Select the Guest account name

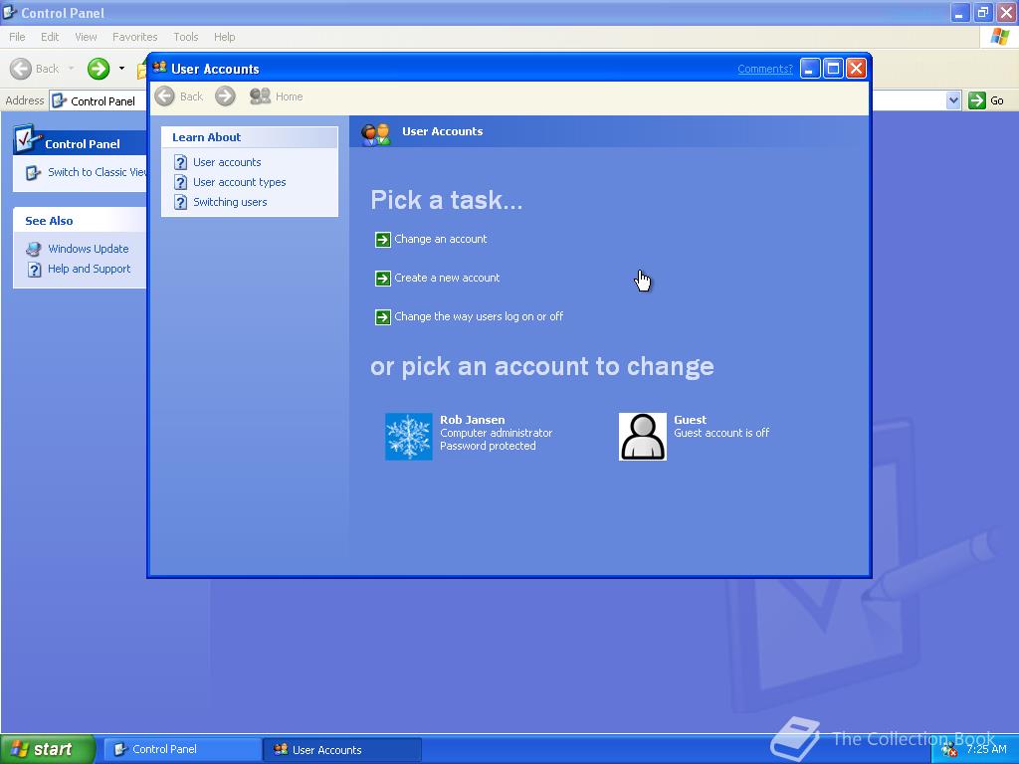[691, 420]
